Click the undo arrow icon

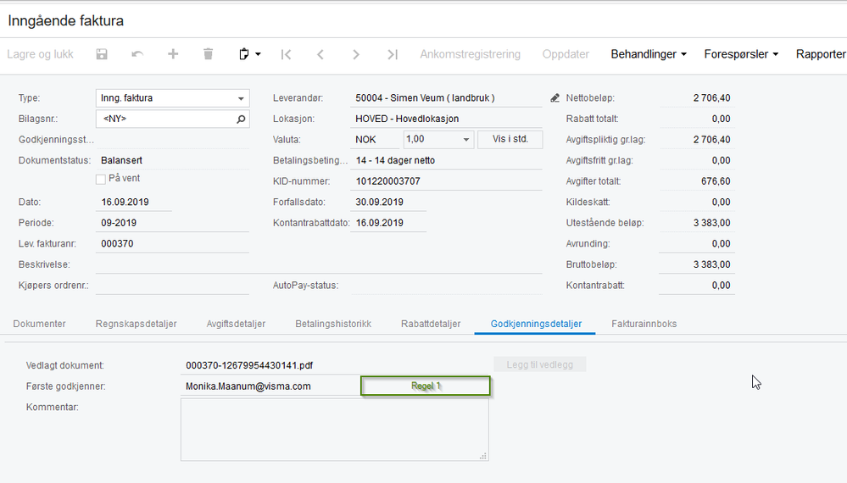click(137, 54)
